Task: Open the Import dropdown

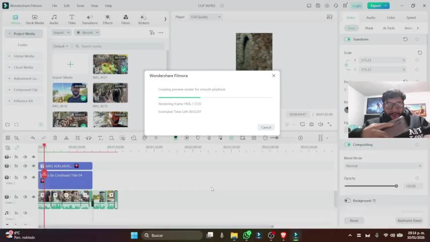Action: [61, 33]
